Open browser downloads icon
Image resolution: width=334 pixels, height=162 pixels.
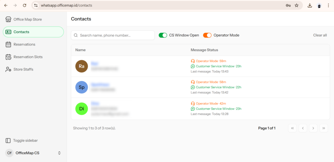(x=310, y=5)
